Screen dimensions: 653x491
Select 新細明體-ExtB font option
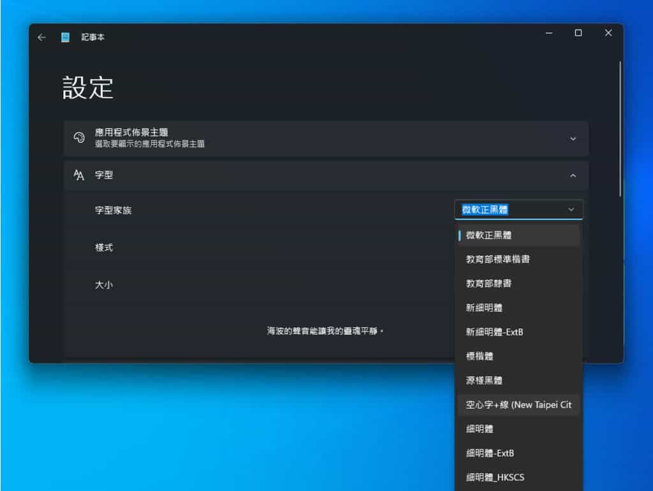click(x=518, y=332)
